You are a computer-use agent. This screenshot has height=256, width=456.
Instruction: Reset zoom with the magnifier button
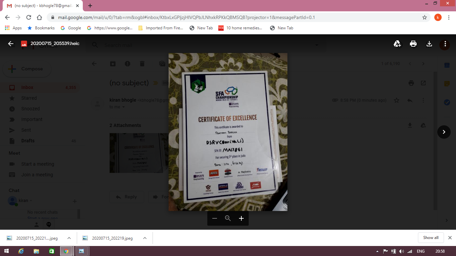[228, 218]
